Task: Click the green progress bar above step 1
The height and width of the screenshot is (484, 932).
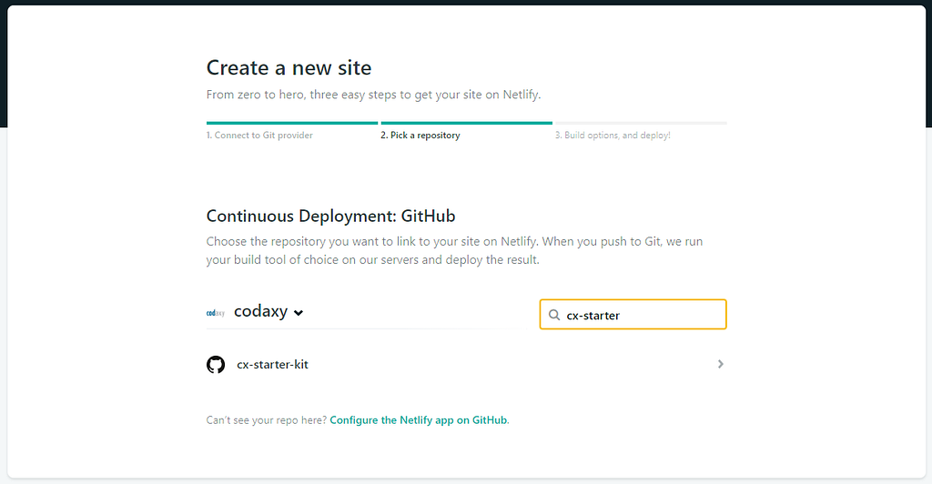Action: click(x=292, y=123)
